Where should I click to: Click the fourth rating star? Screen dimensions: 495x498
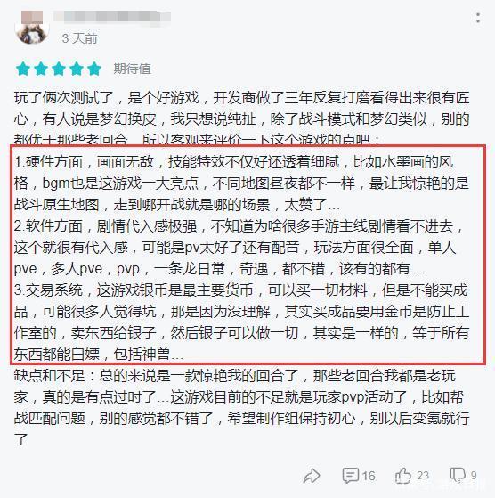point(77,69)
